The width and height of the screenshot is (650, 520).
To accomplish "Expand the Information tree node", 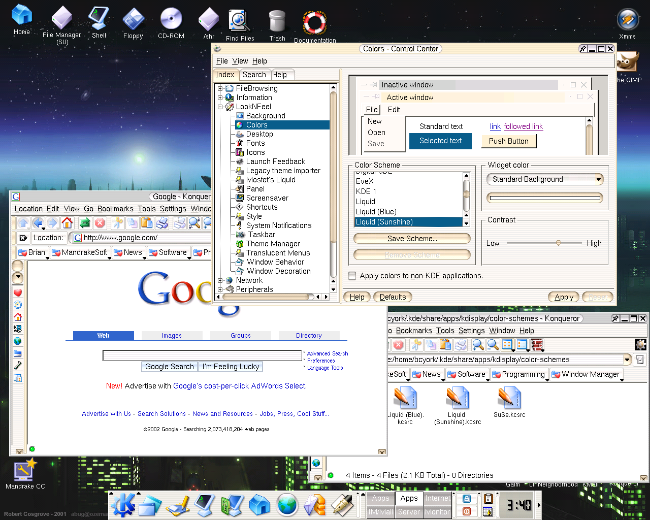I will click(220, 97).
